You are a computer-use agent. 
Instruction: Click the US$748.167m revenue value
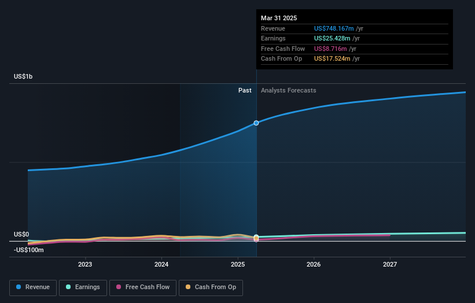coord(334,28)
